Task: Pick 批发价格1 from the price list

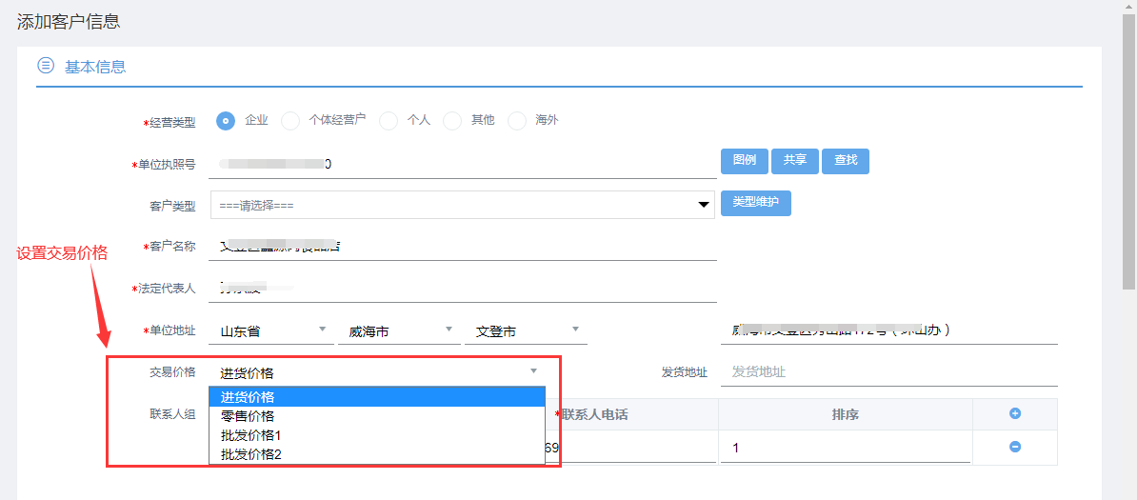Action: click(x=376, y=435)
